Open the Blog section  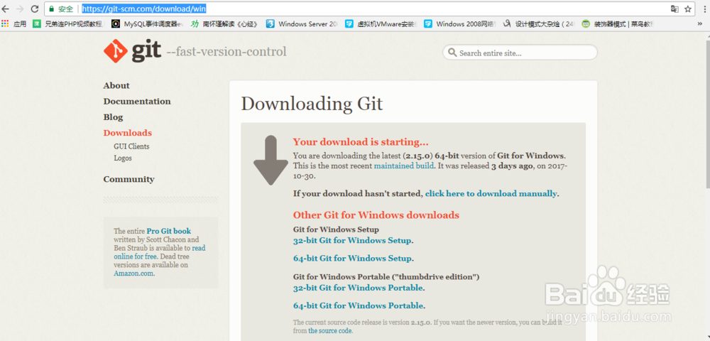[x=113, y=117]
